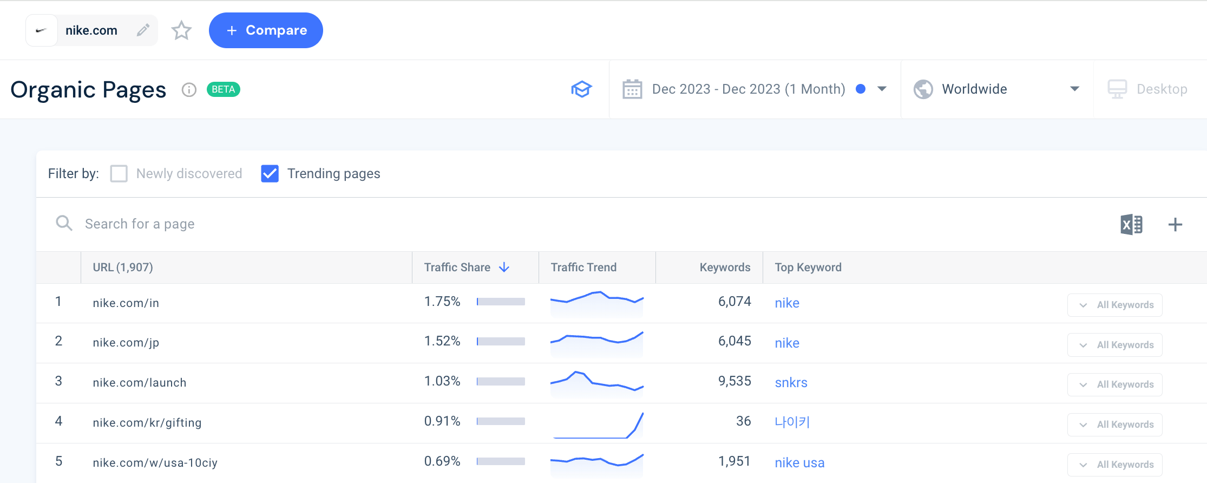The image size is (1207, 483).
Task: Star nike.com as a favorite
Action: [x=181, y=30]
